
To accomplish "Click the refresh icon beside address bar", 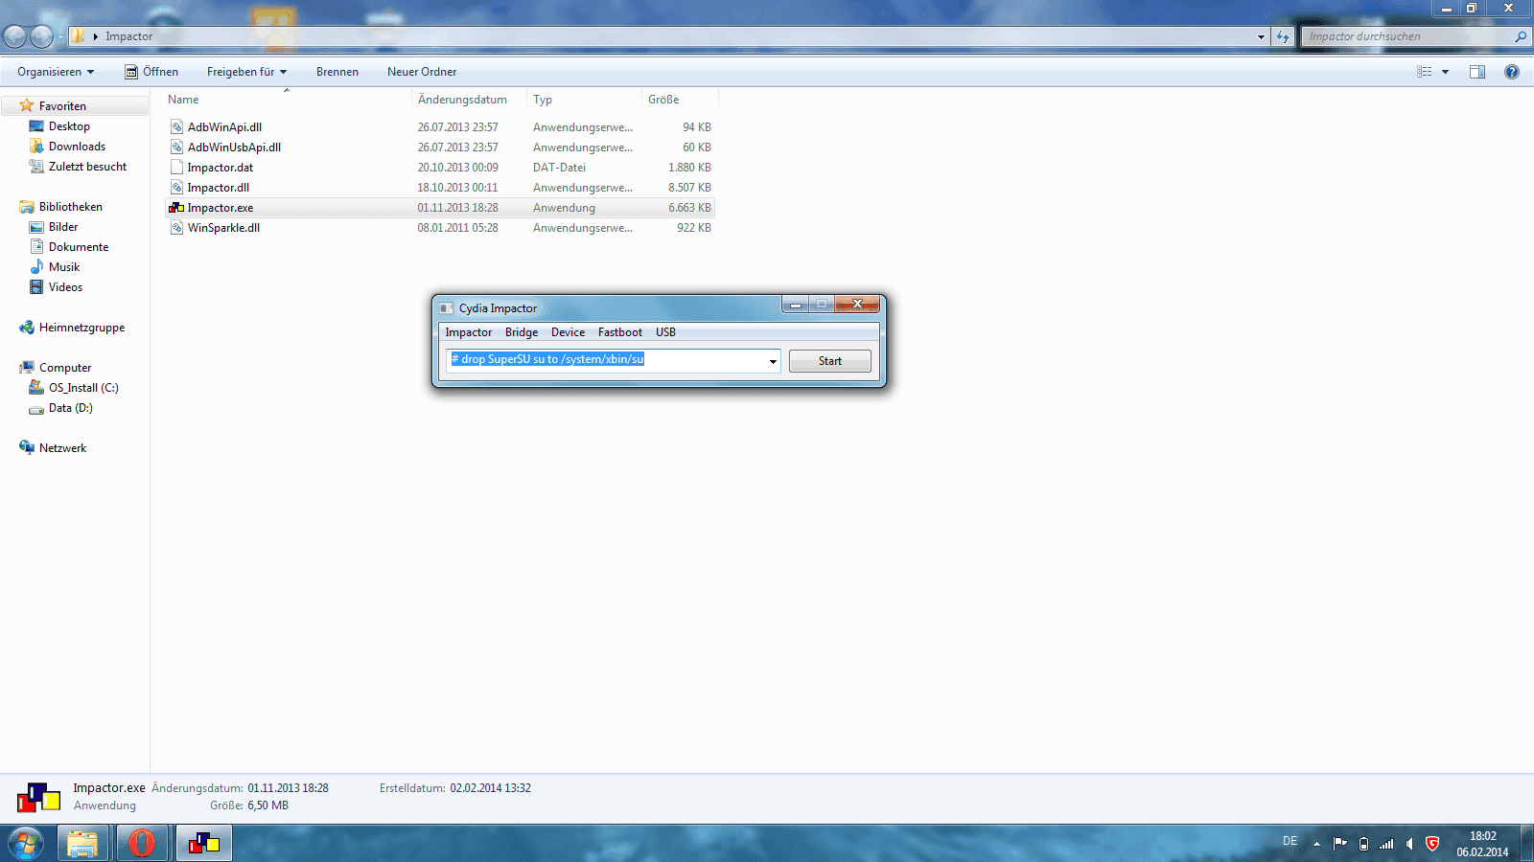I will [1283, 36].
